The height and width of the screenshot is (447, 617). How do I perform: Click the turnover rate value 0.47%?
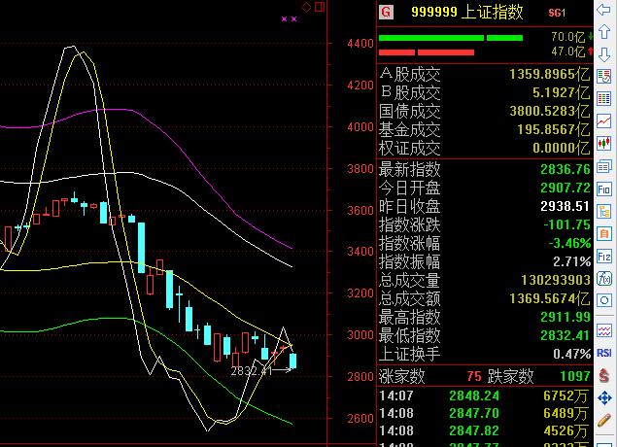571,354
